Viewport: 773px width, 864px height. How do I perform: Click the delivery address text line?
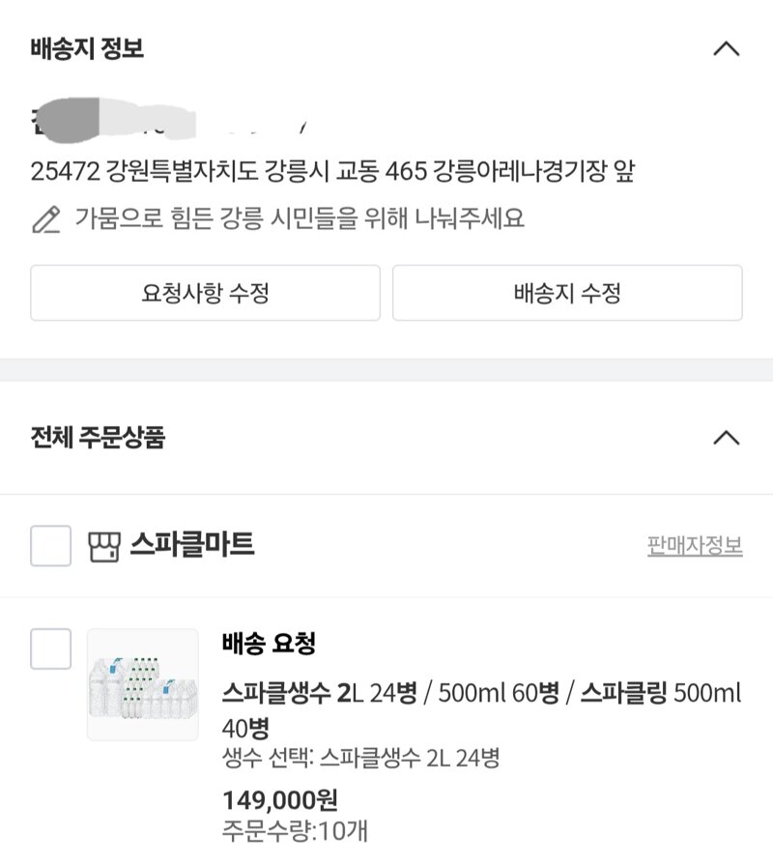coord(332,171)
